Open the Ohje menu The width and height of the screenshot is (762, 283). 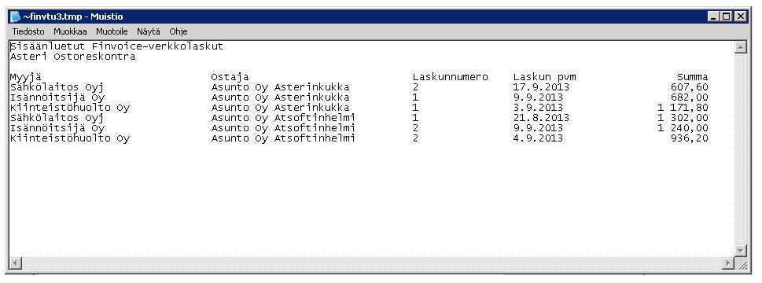(x=179, y=31)
